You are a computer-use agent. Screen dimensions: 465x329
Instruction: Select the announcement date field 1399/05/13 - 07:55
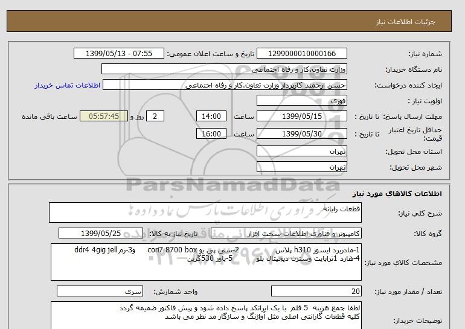tap(118, 54)
